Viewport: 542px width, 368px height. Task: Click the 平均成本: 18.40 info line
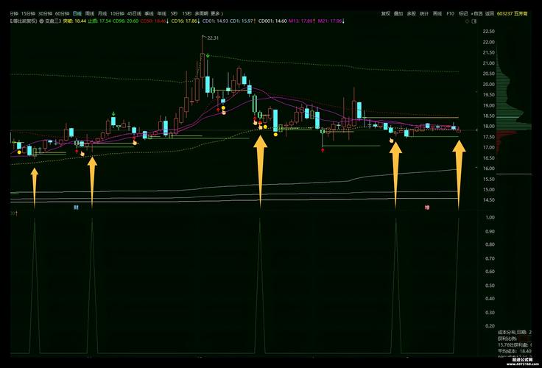[x=514, y=351]
